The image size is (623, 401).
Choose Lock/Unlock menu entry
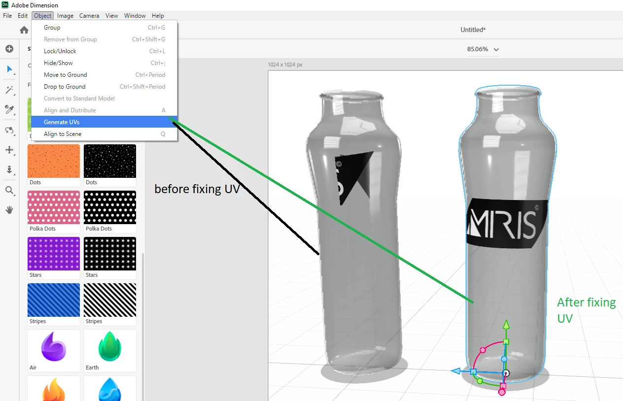coord(104,51)
